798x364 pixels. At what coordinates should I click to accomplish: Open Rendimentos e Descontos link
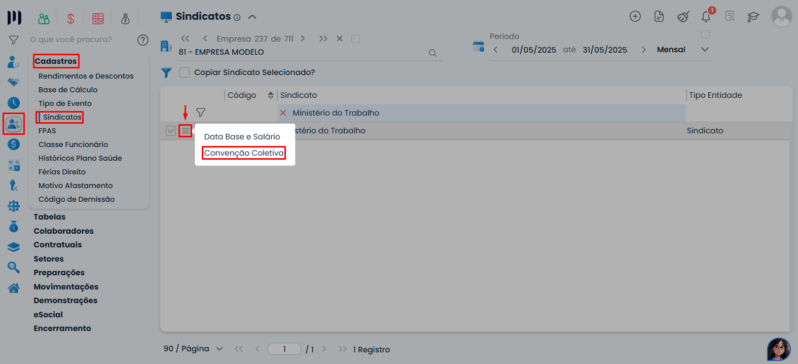click(86, 76)
